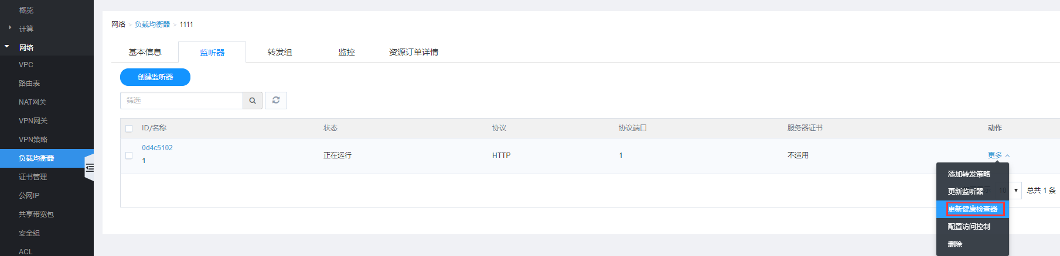The width and height of the screenshot is (1060, 256).
Task: Switch to the 基本信息 tab
Action: [145, 52]
